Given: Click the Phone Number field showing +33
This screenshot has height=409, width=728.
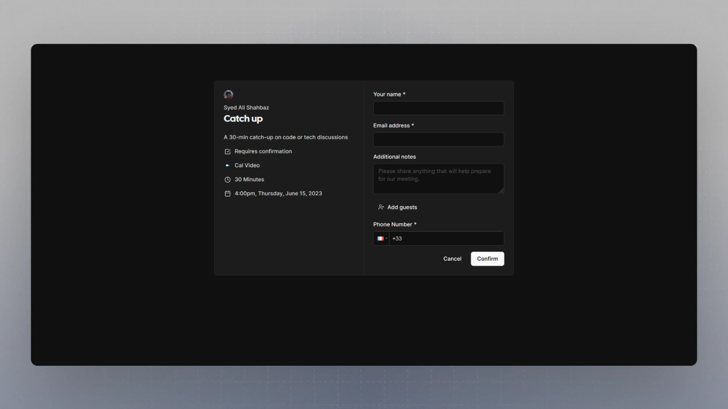Looking at the screenshot, I should [x=446, y=238].
